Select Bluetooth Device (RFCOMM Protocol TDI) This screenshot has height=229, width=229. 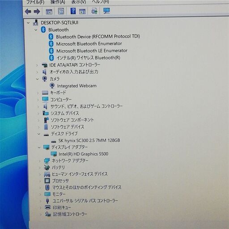click(x=98, y=37)
